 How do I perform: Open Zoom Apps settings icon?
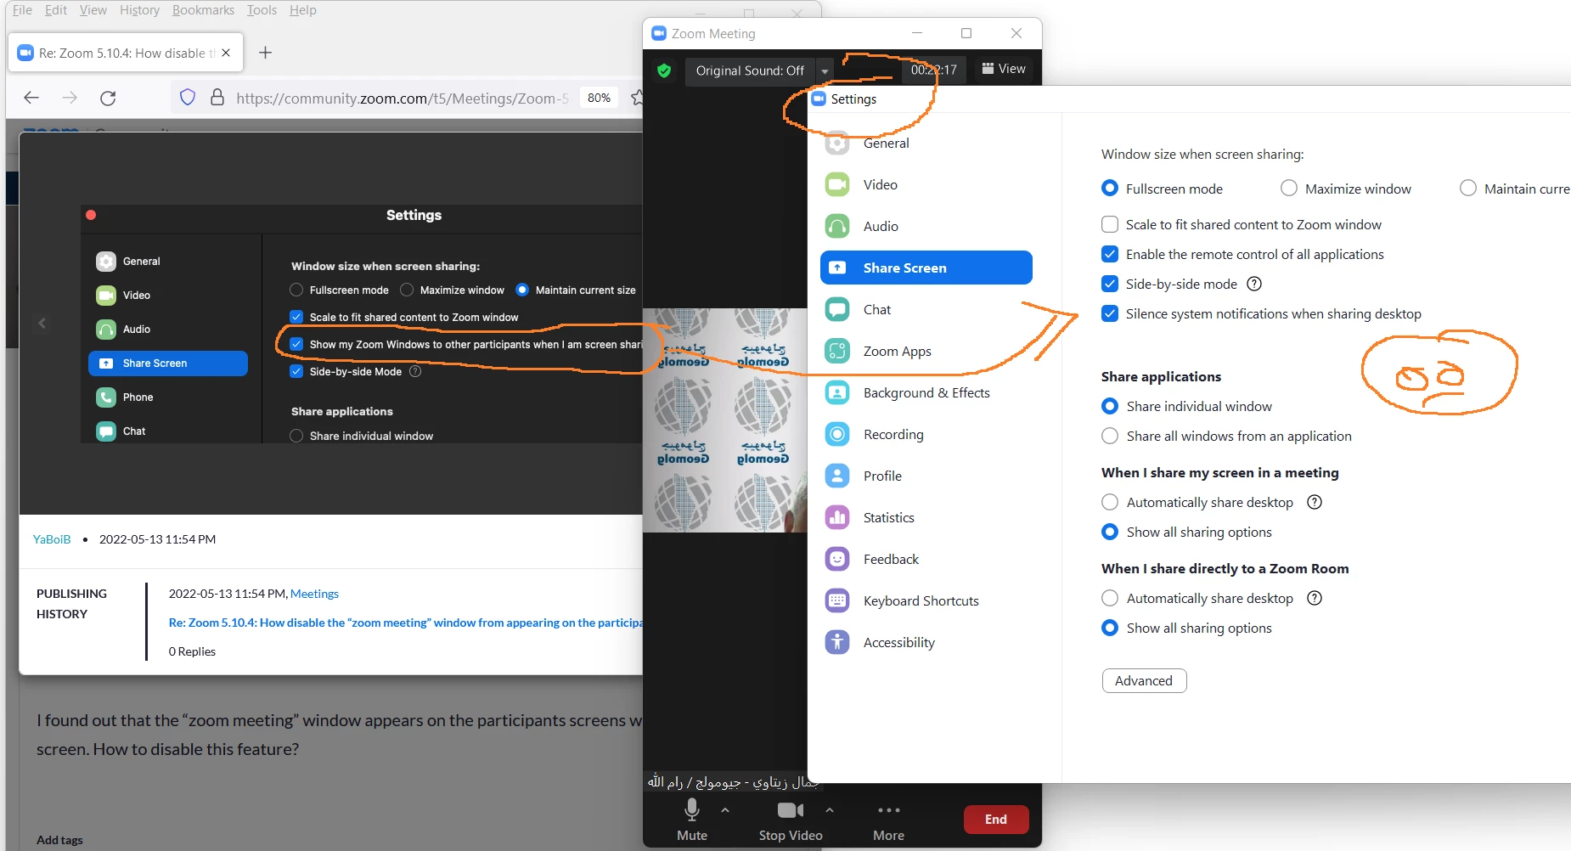tap(837, 351)
